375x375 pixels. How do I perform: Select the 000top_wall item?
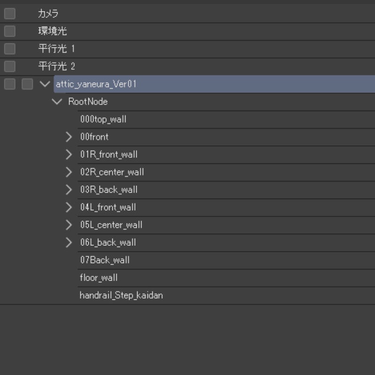point(103,120)
